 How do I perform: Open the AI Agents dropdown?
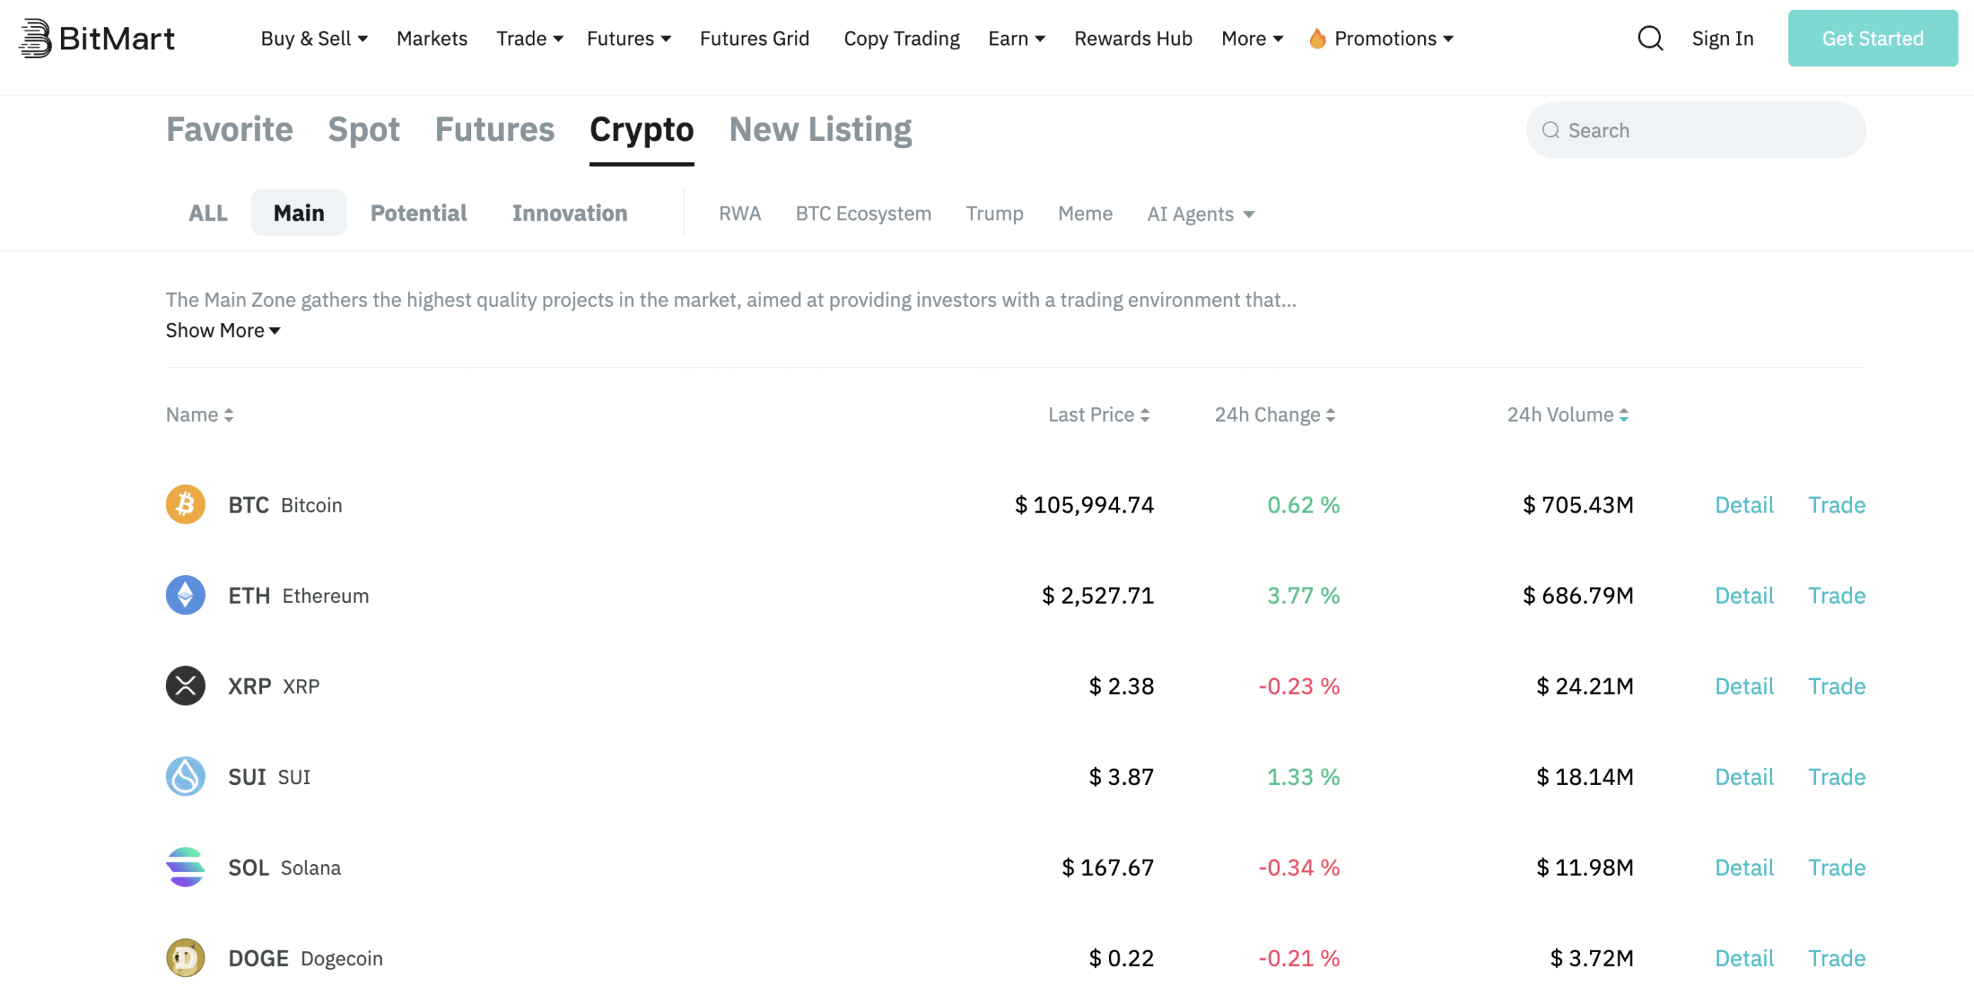click(x=1198, y=214)
